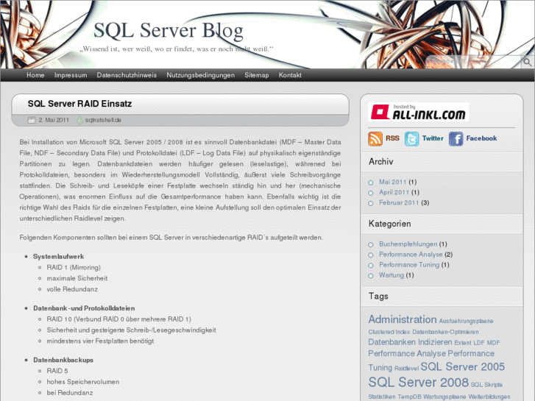Screen dimensions: 535x401
Task: Click the Systemlaufwerk list heading
Action: pyautogui.click(x=58, y=256)
